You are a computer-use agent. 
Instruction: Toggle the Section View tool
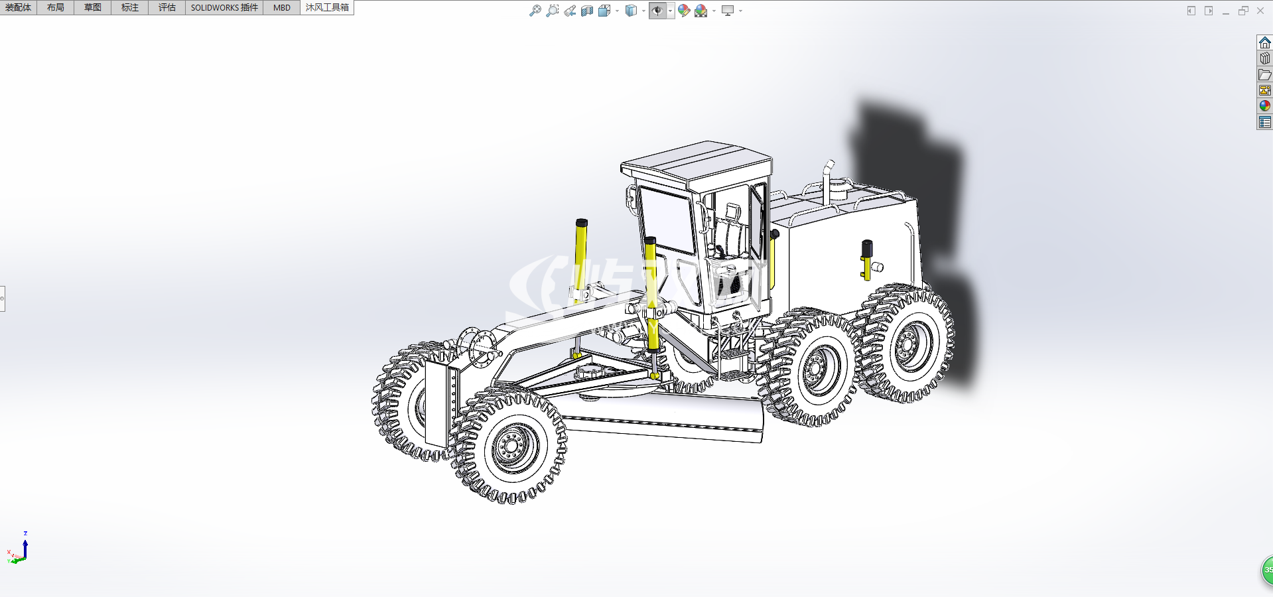click(x=587, y=11)
